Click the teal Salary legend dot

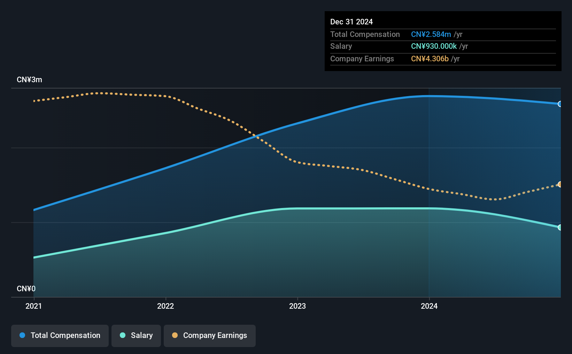(123, 335)
